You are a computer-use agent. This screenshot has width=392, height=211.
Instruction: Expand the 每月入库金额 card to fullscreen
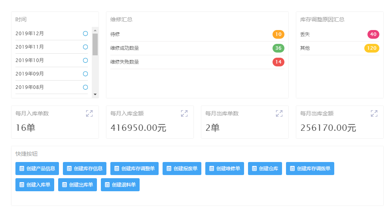[x=184, y=113]
